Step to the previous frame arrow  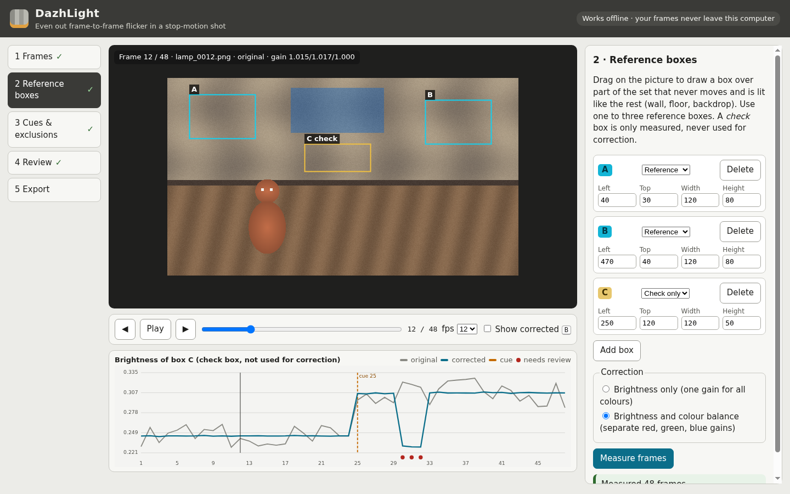pos(125,329)
